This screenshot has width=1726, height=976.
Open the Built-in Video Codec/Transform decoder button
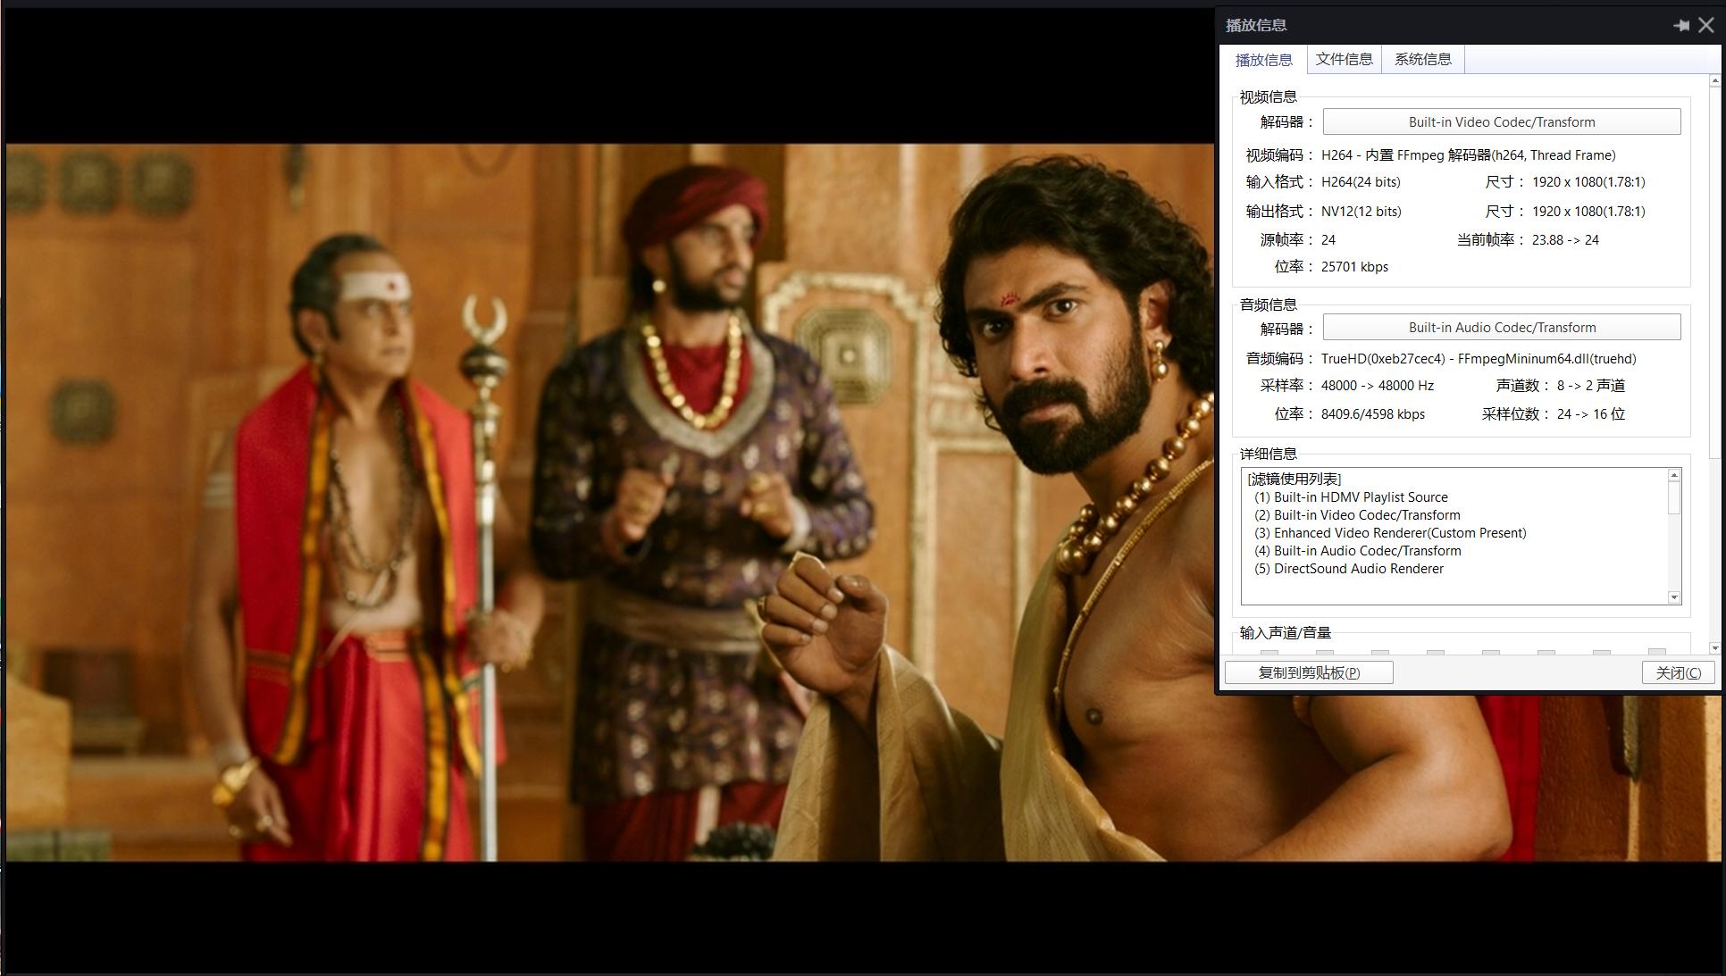click(1501, 122)
